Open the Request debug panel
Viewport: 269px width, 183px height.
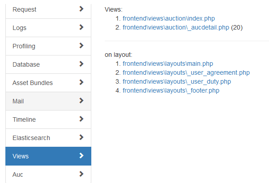point(25,9)
